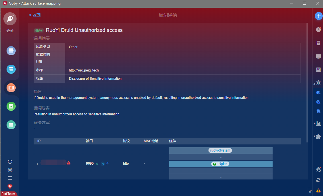Open the Extensions puzzle icon in left sidebar
Image resolution: width=323 pixels, height=196 pixels.
[11, 125]
